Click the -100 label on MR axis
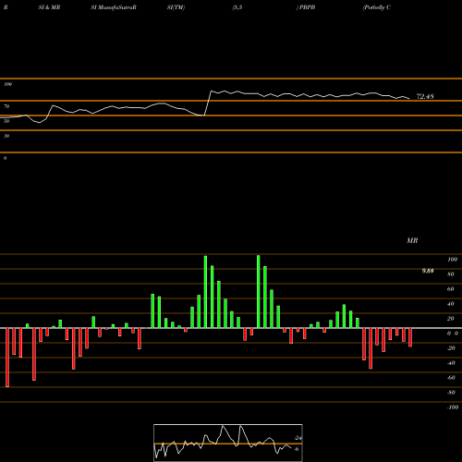Image resolution: width=462 pixels, height=462 pixels. [x=453, y=407]
